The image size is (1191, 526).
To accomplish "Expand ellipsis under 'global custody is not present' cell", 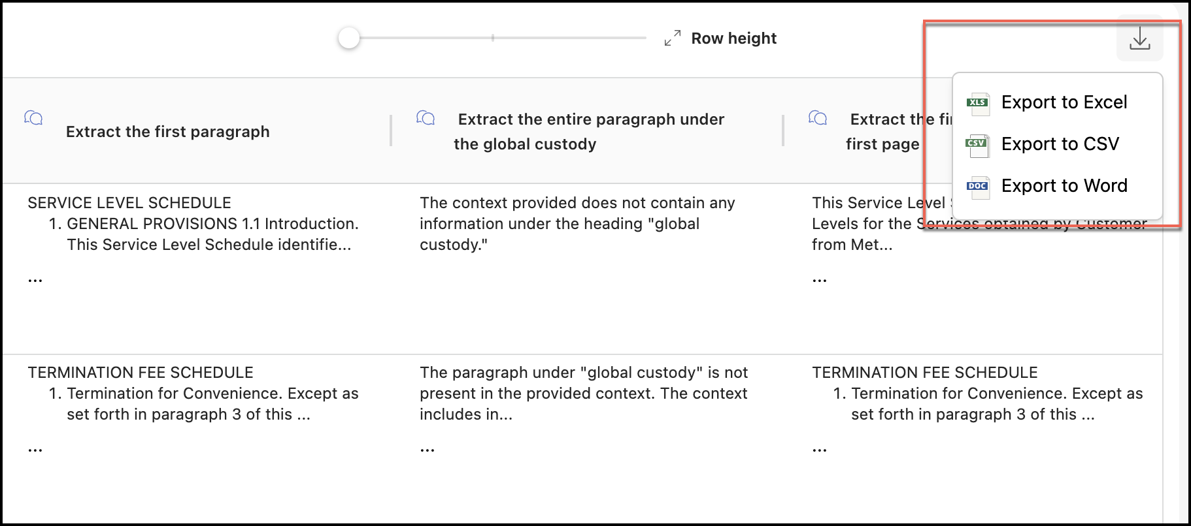I will point(428,449).
